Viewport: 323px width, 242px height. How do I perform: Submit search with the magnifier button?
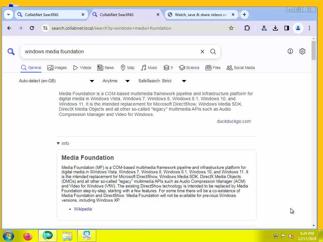coord(213,52)
